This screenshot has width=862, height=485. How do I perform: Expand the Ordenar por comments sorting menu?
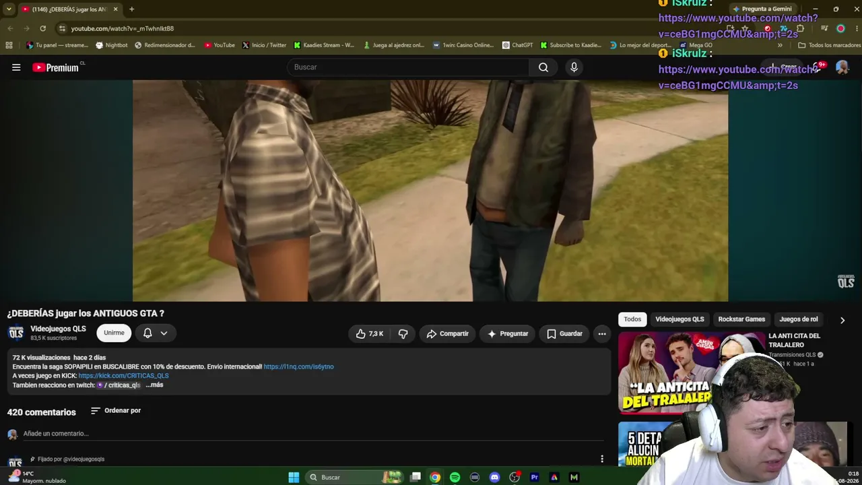(x=116, y=410)
